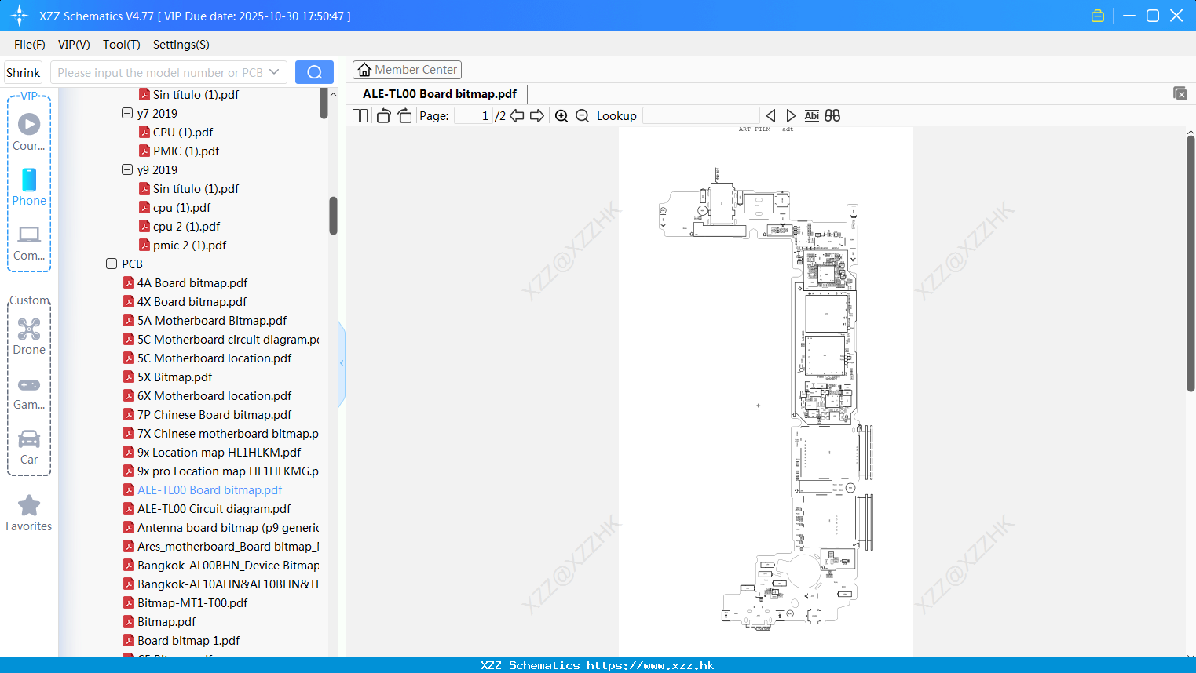Image resolution: width=1196 pixels, height=673 pixels.
Task: Find next lookup result
Action: pyautogui.click(x=791, y=115)
